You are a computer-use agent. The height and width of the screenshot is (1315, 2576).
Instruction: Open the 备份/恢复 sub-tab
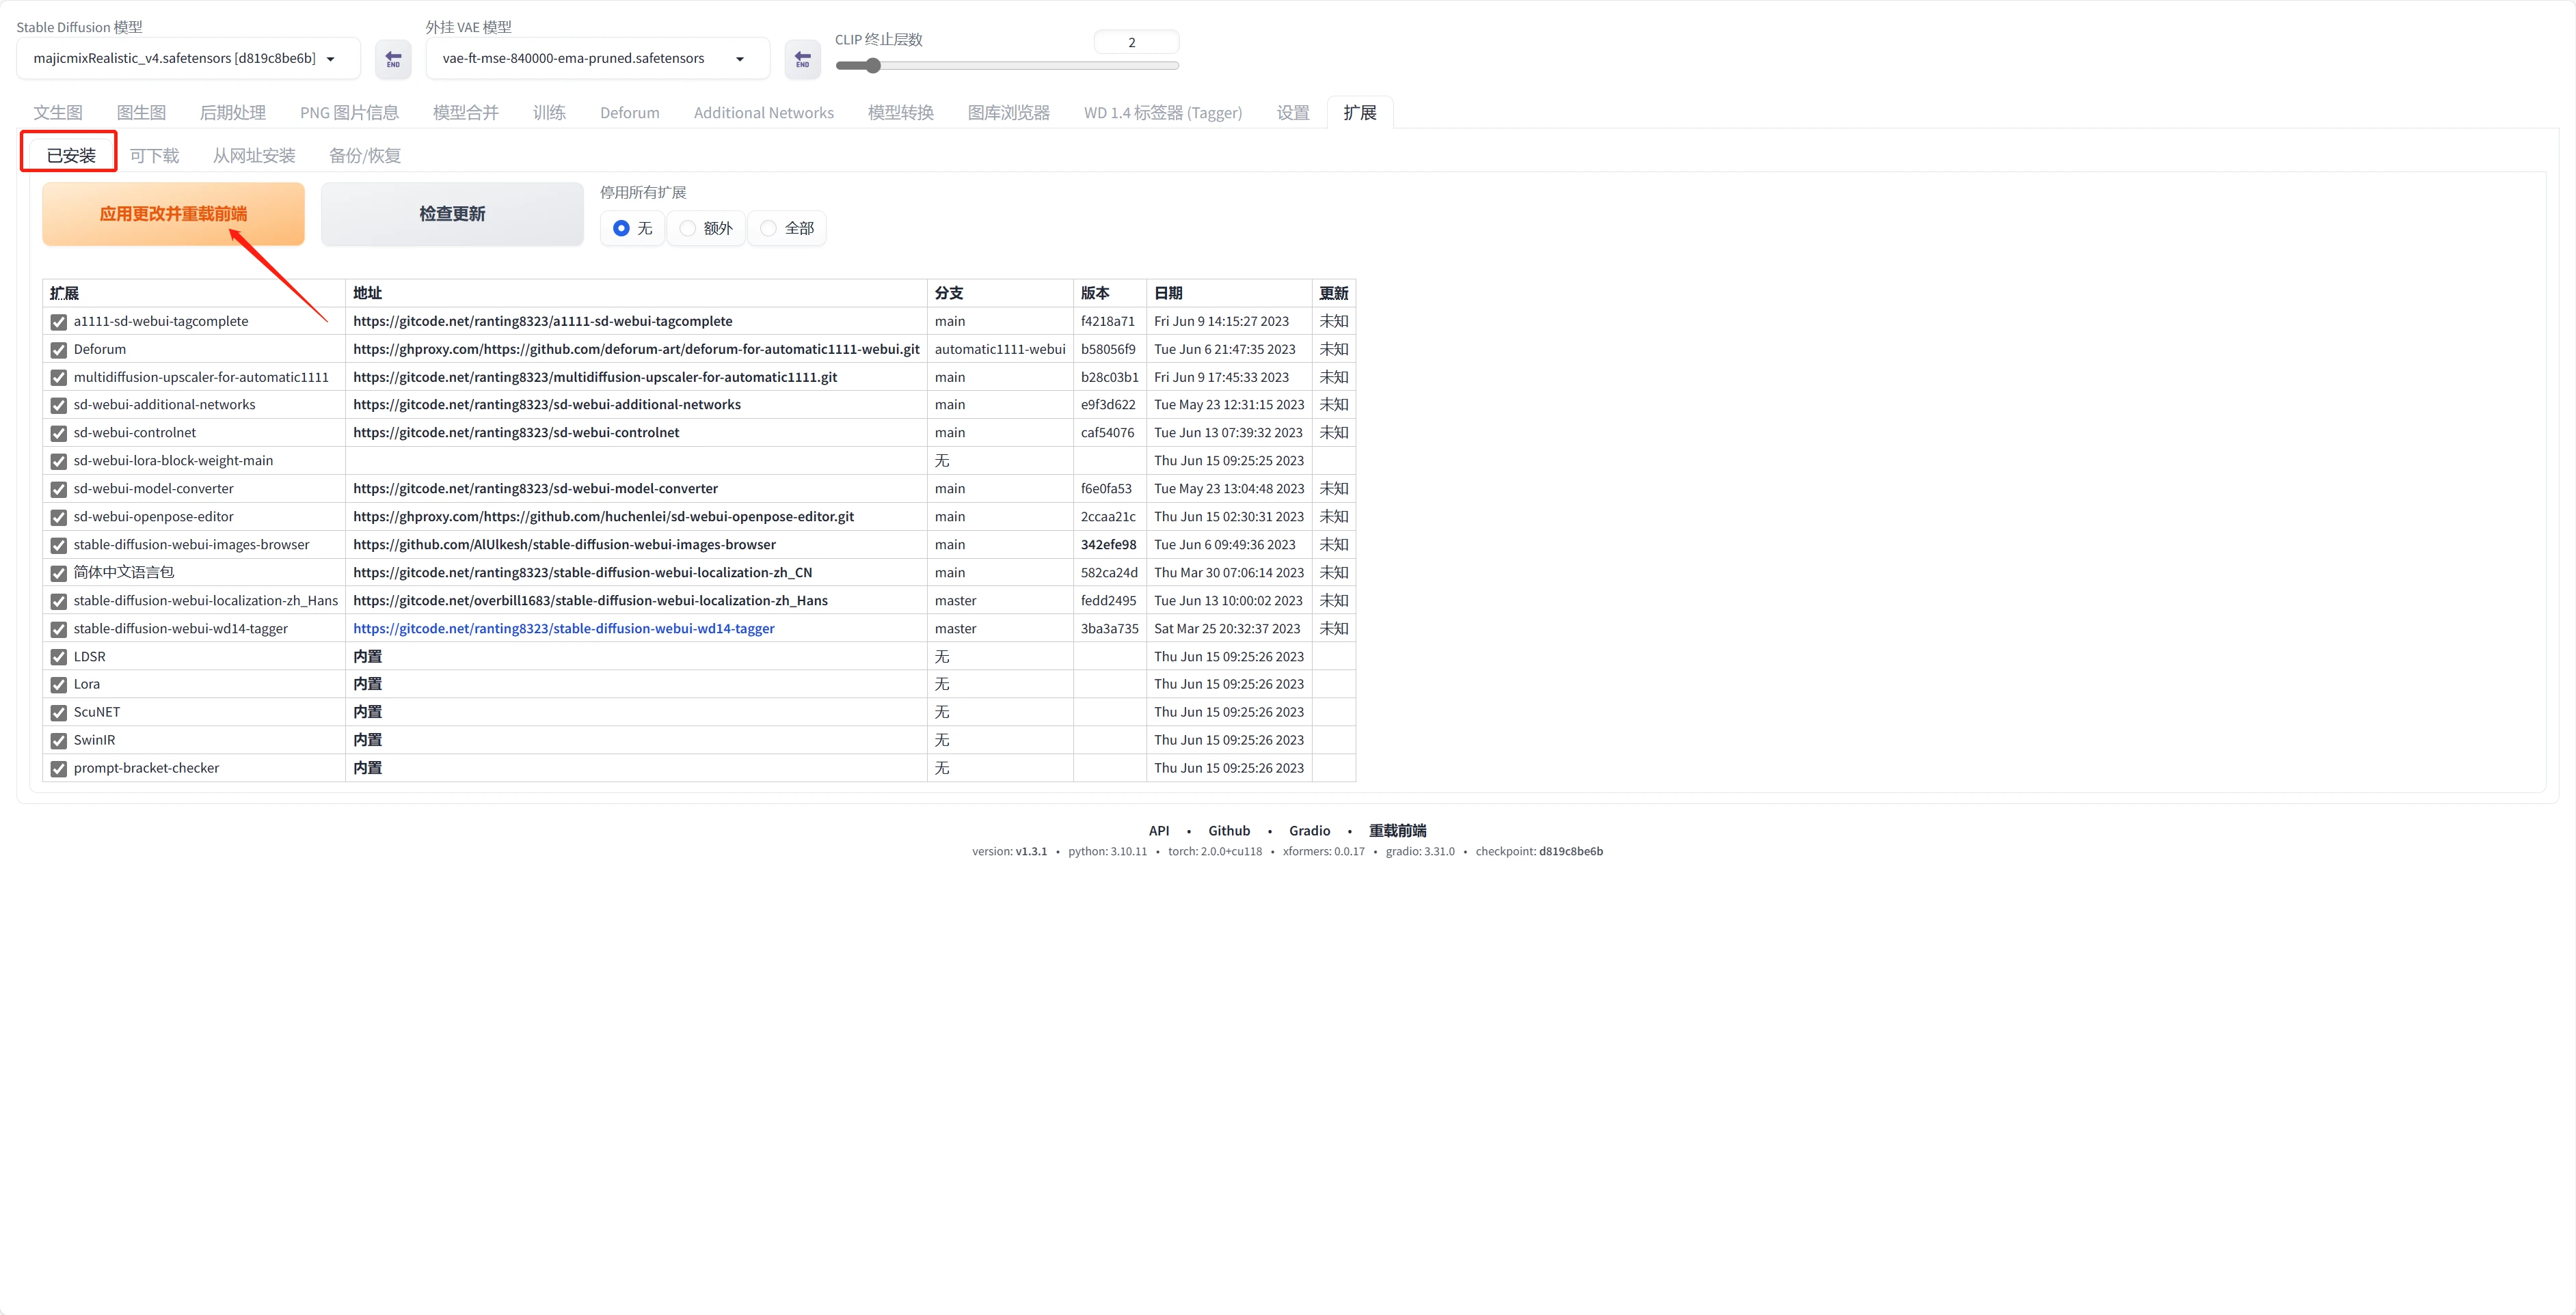pos(365,155)
